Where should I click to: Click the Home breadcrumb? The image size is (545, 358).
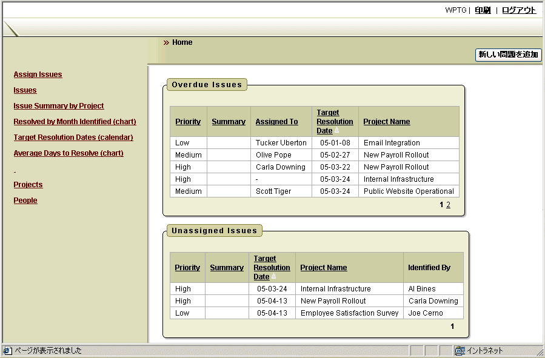coord(182,42)
